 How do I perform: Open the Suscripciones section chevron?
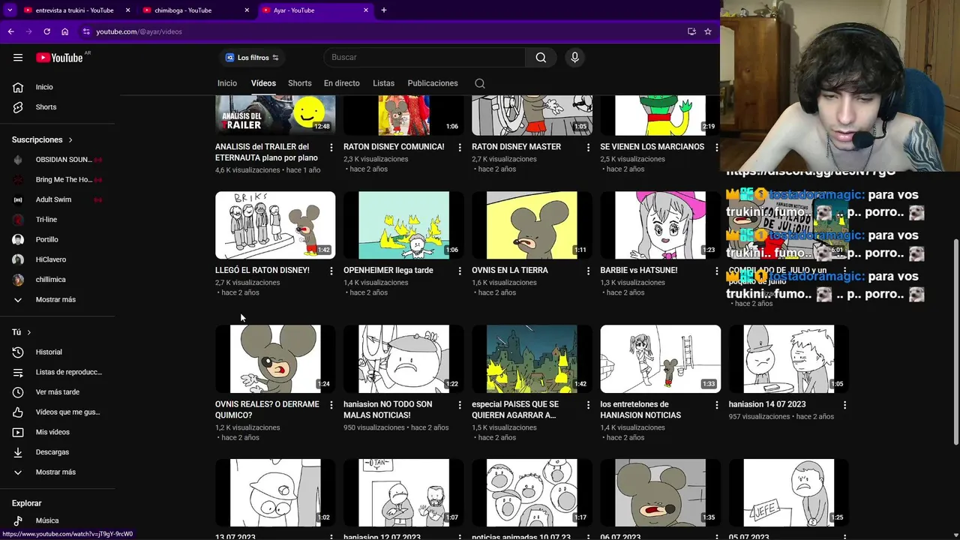click(x=70, y=140)
